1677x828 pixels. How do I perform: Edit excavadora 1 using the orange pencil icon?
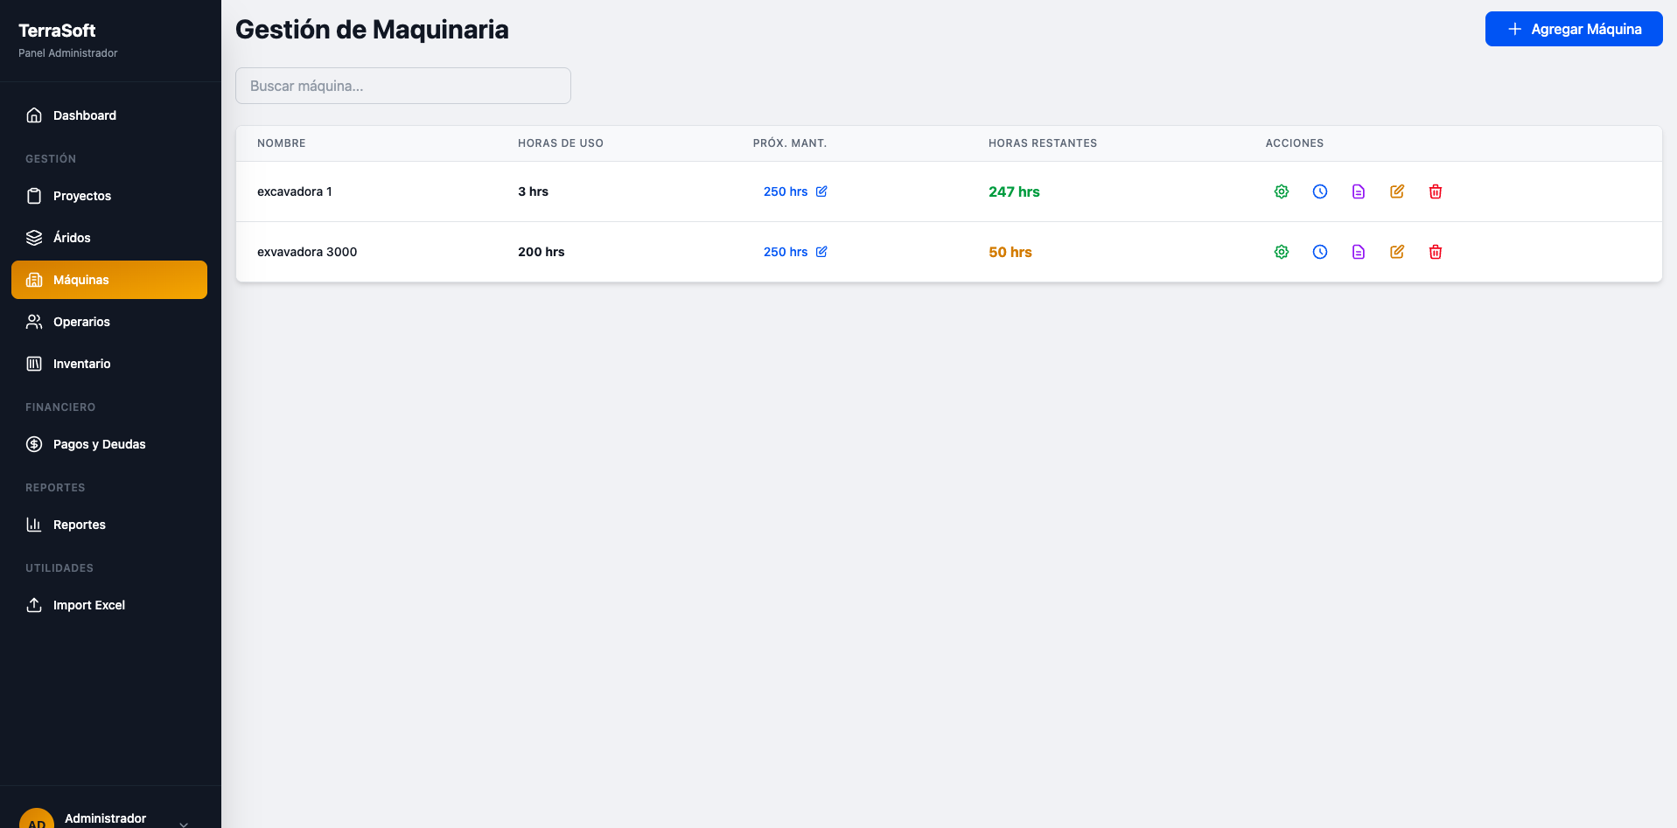(x=1396, y=191)
